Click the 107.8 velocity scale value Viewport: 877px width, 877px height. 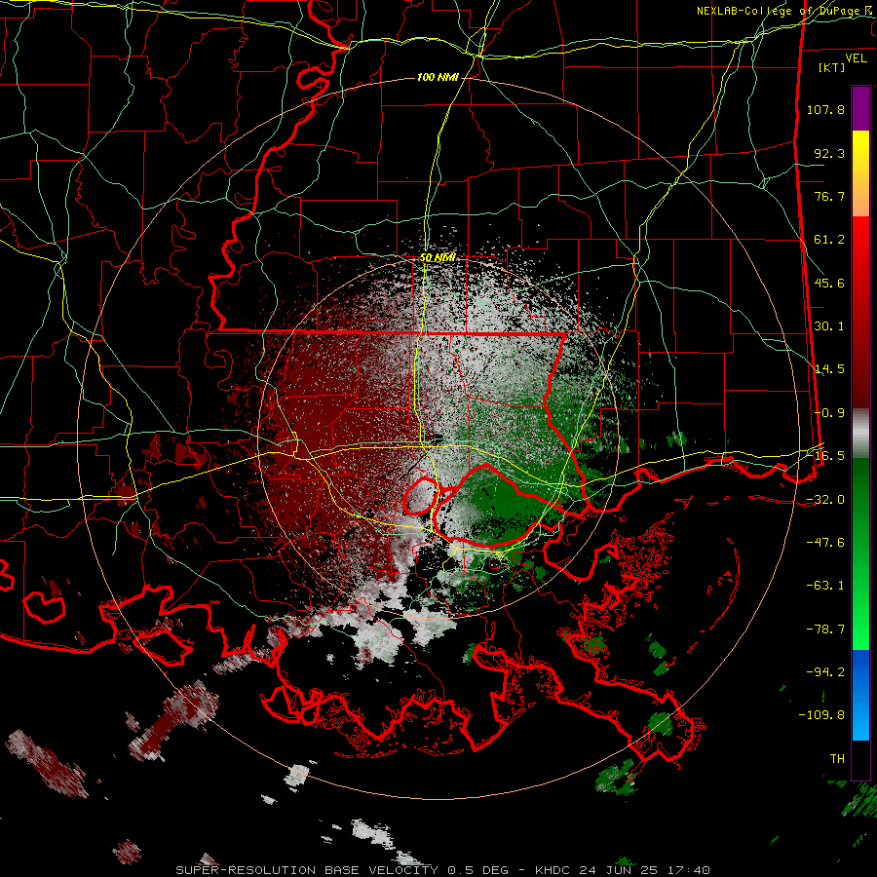pyautogui.click(x=825, y=109)
